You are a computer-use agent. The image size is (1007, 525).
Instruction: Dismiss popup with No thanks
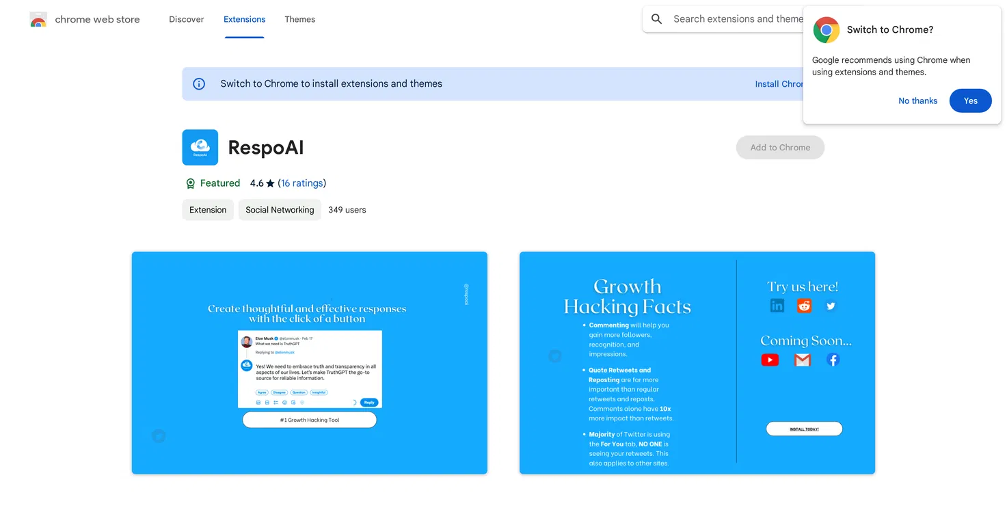(x=917, y=100)
